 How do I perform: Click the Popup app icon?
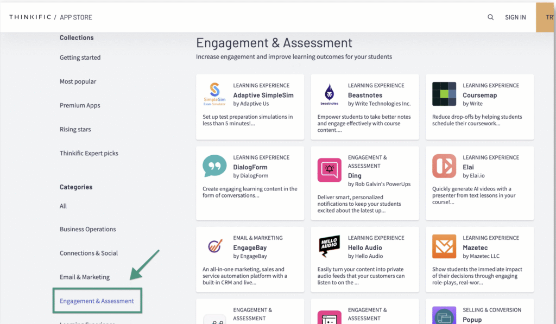pos(444,315)
